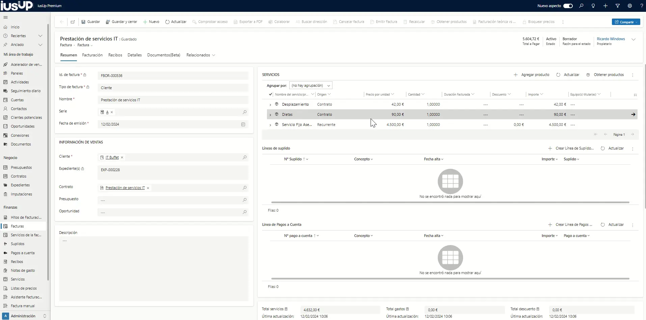The height and width of the screenshot is (320, 646).
Task: Click the hamburger menu to collapse sidebar
Action: [5, 17]
